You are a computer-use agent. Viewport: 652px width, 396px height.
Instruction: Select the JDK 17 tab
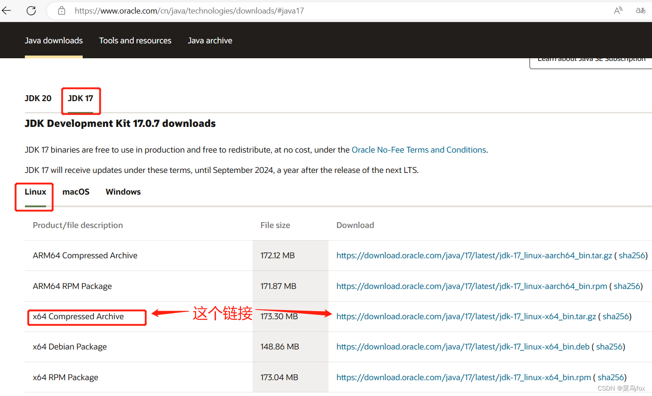click(80, 98)
